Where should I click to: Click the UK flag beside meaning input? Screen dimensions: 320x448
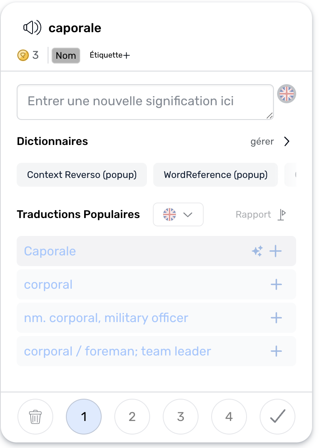pyautogui.click(x=286, y=94)
